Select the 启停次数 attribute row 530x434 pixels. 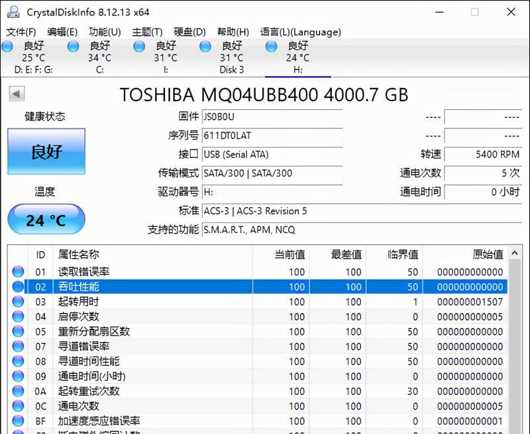tap(258, 316)
